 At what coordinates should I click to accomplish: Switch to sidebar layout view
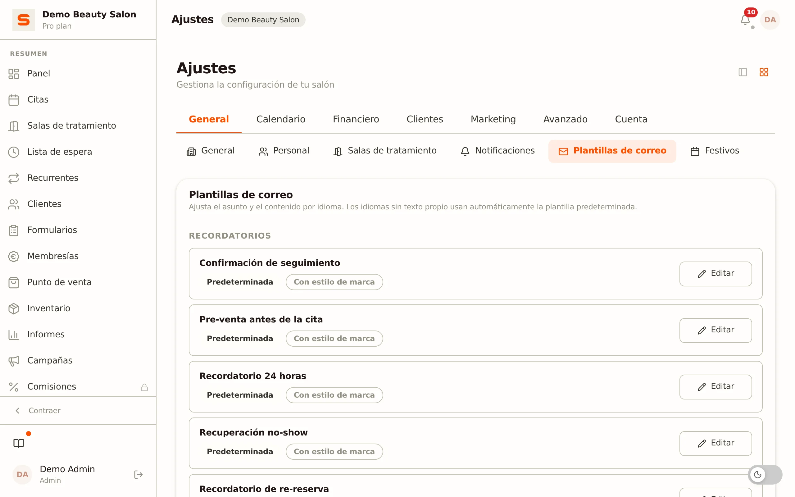pos(743,72)
